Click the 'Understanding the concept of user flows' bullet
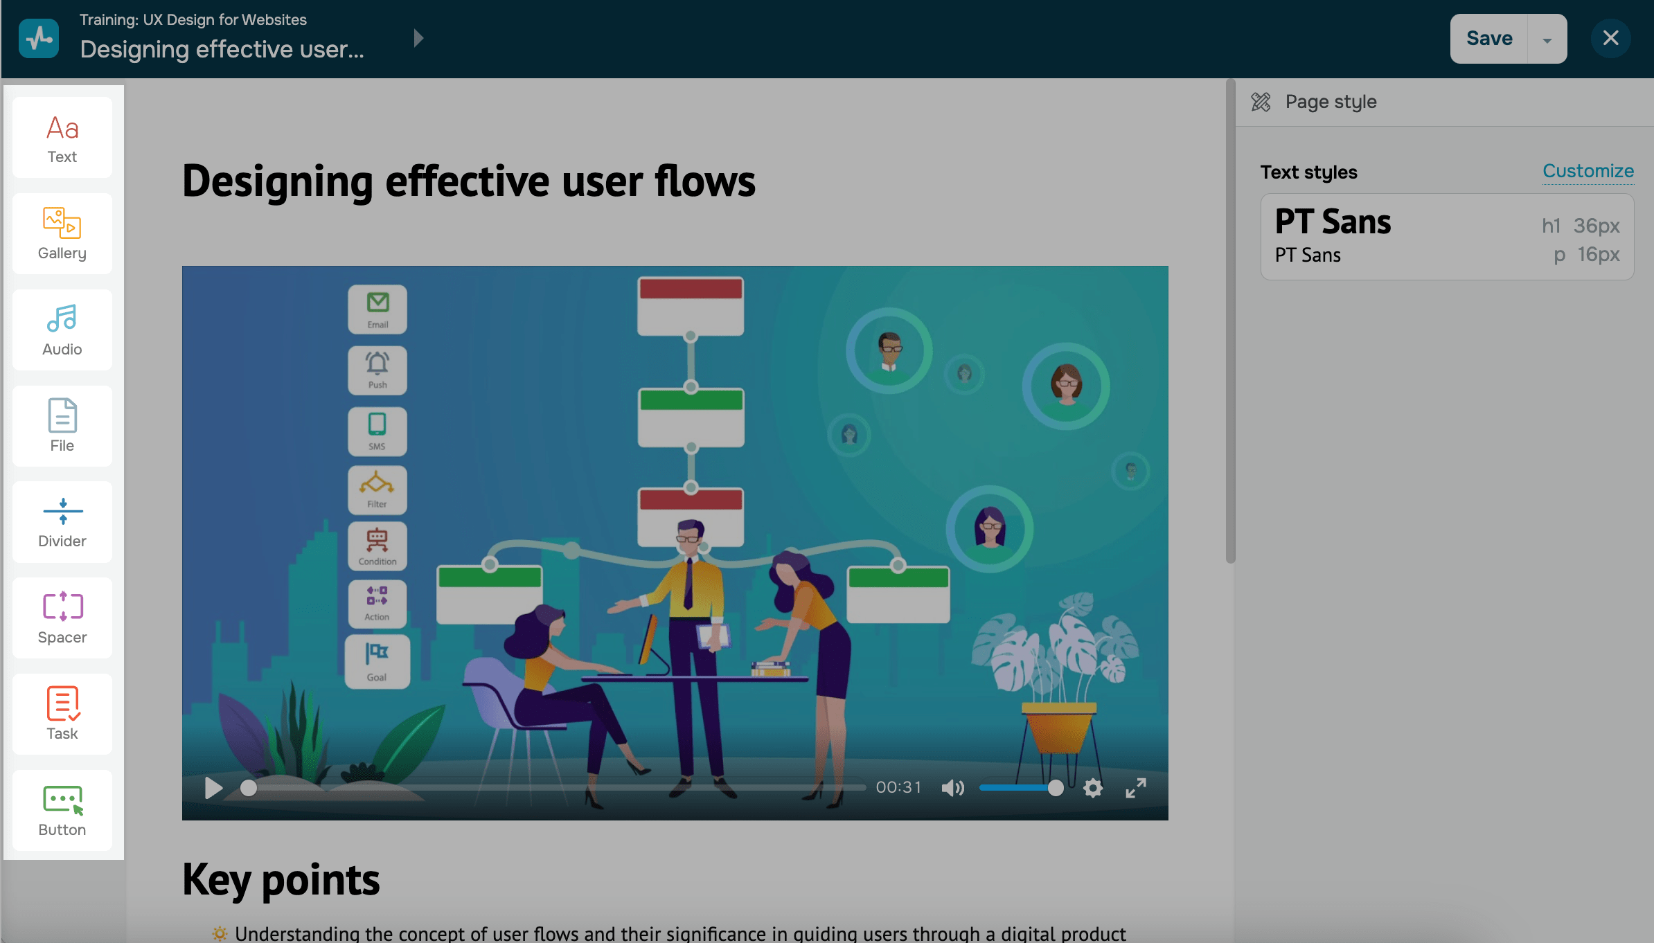Image resolution: width=1654 pixels, height=943 pixels. pos(680,933)
